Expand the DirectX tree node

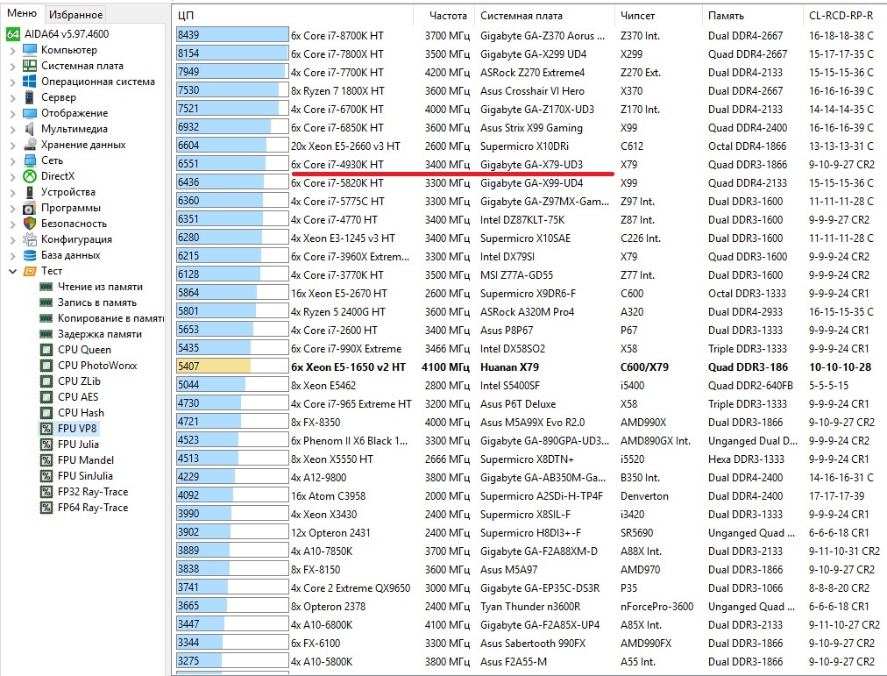click(x=13, y=177)
